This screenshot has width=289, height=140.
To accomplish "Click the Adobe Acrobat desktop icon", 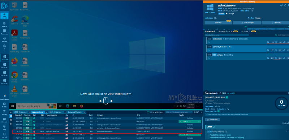I will [14, 35].
